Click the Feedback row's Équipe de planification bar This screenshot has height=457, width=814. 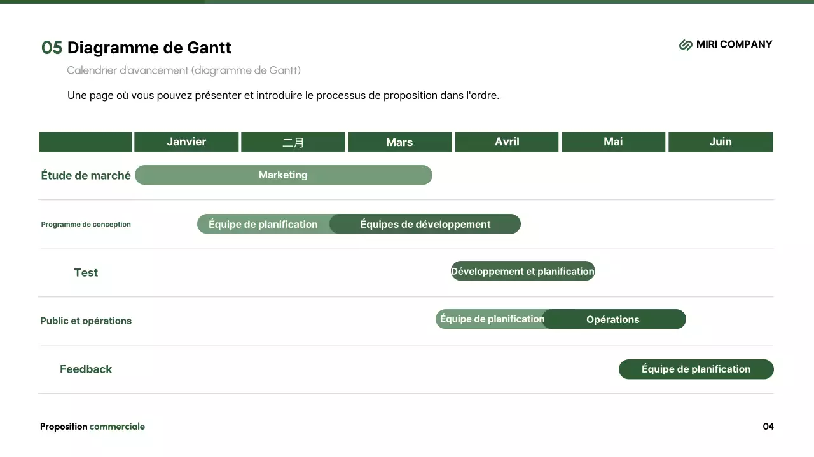tap(696, 369)
